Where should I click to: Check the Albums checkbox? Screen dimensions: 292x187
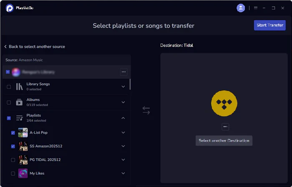[9, 102]
